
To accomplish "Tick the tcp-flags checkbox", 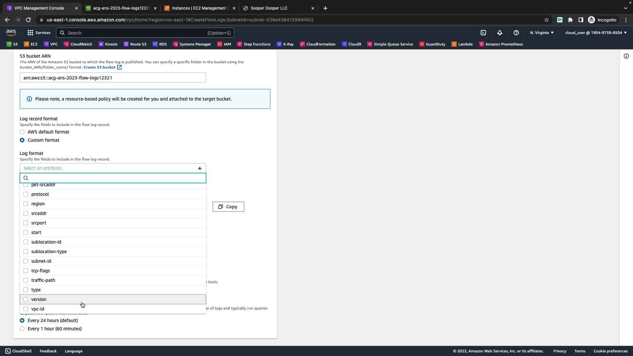I will 26,271.
